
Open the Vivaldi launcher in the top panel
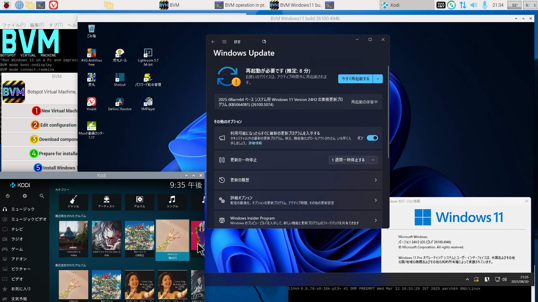pyautogui.click(x=54, y=5)
